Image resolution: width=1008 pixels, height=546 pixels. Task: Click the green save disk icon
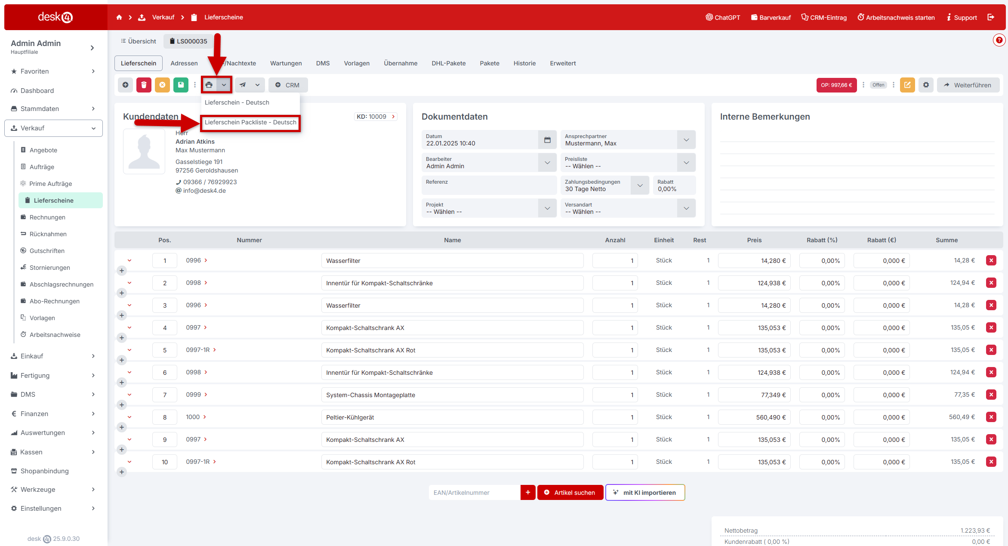[x=181, y=85]
